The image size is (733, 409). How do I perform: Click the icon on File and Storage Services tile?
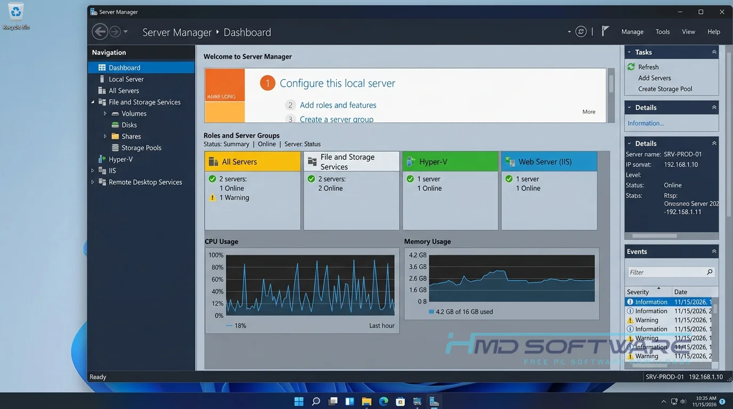click(312, 161)
